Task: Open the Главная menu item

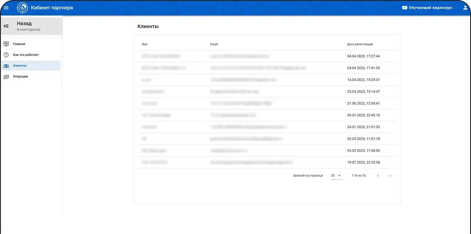Action: (x=19, y=44)
